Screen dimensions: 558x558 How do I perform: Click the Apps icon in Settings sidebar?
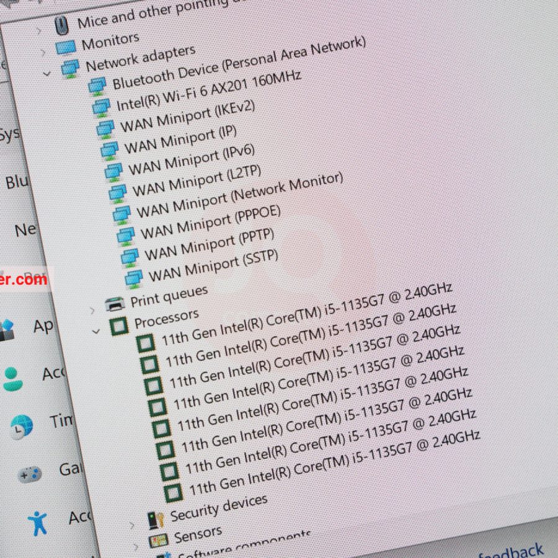point(7,330)
